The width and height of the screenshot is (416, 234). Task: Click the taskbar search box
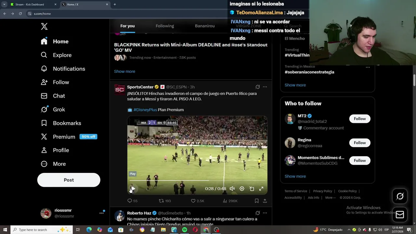pyautogui.click(x=41, y=230)
